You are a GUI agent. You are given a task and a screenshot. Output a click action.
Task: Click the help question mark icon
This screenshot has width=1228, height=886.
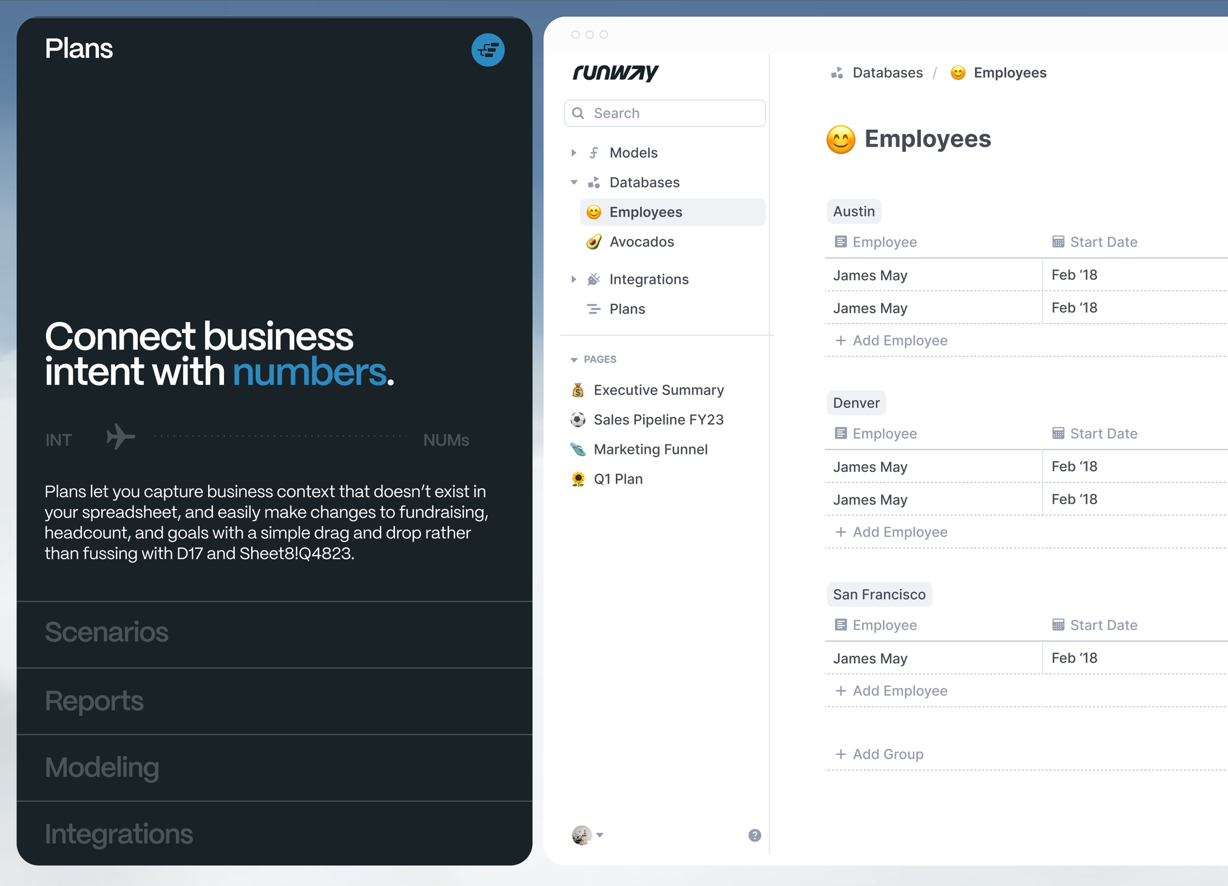(x=754, y=835)
